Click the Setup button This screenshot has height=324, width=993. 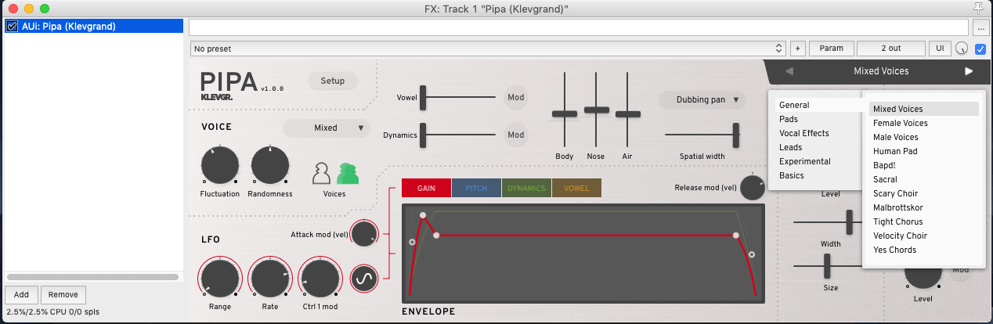(x=333, y=81)
